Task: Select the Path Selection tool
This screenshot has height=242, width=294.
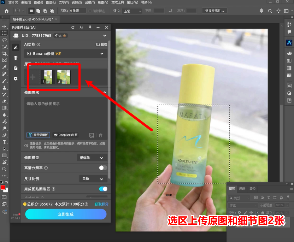Action: [4, 149]
